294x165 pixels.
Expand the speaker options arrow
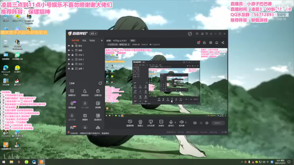[186, 122]
